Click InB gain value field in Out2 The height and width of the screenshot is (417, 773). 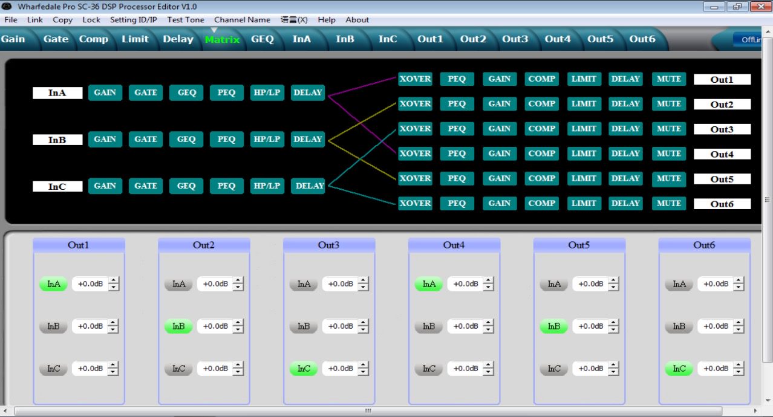coord(215,326)
